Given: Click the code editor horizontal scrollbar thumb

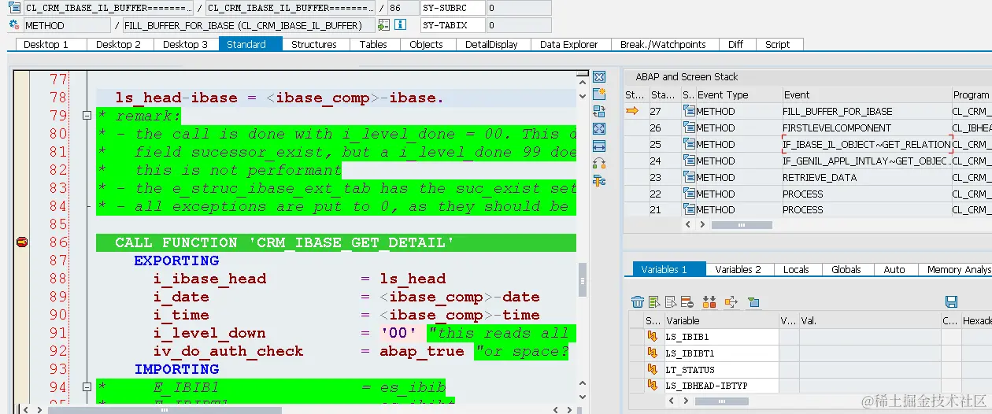Looking at the screenshot, I should click(165, 409).
